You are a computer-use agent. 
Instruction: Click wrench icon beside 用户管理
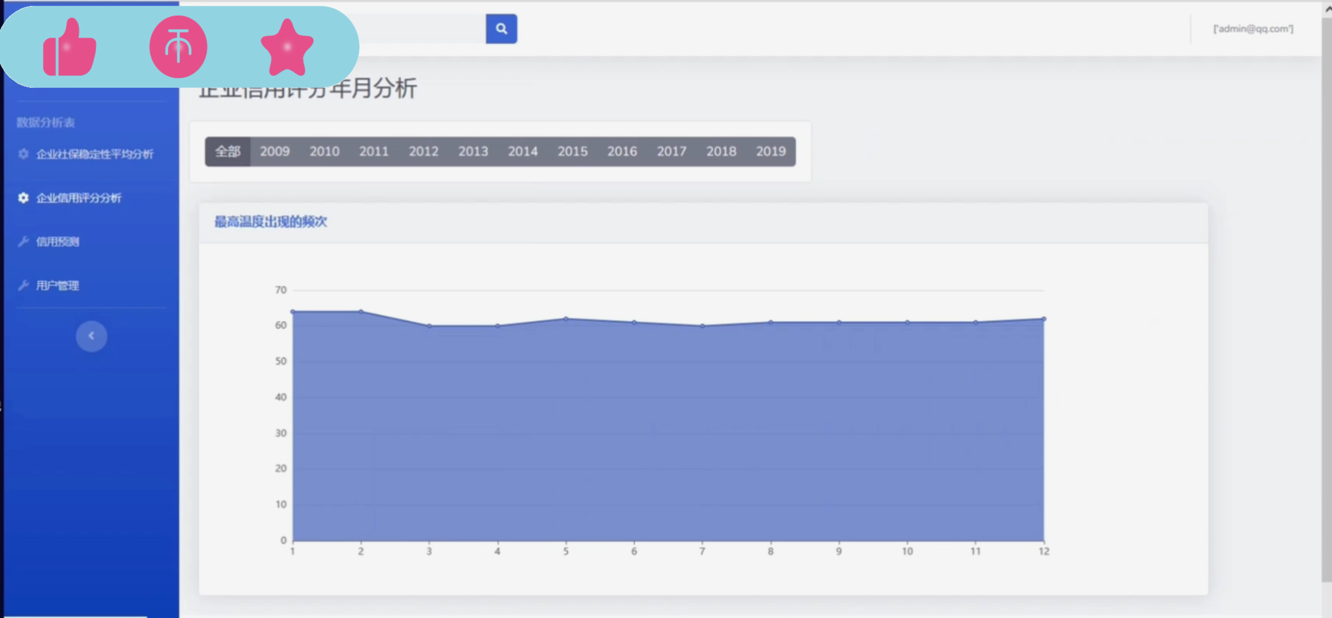click(23, 285)
